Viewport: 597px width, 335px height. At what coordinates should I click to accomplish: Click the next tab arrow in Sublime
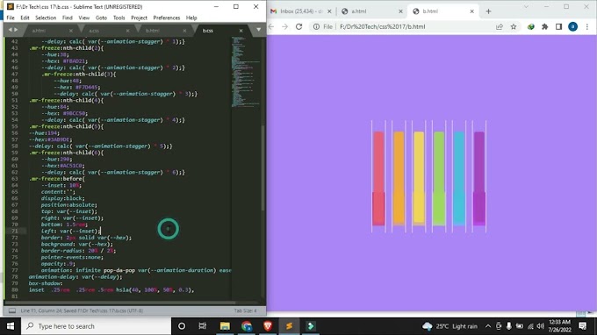point(16,30)
